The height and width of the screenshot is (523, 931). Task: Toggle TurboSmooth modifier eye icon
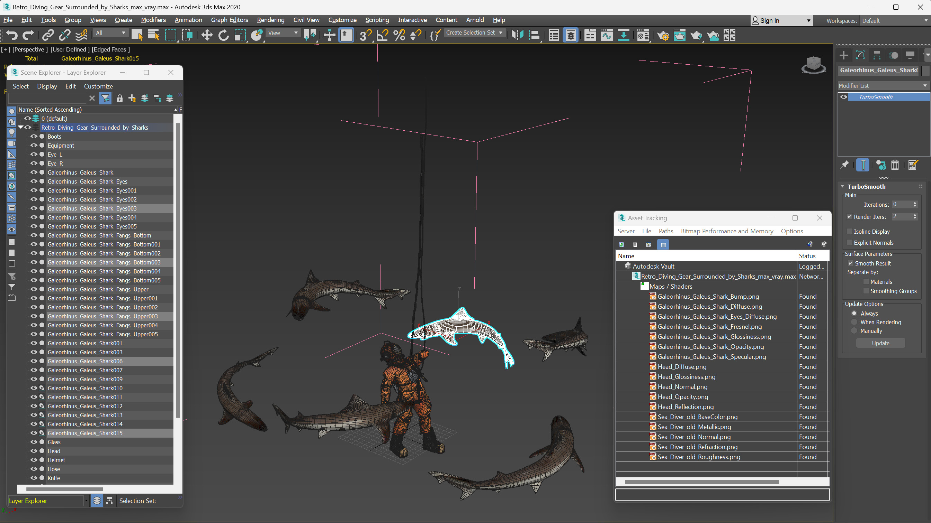(x=843, y=97)
